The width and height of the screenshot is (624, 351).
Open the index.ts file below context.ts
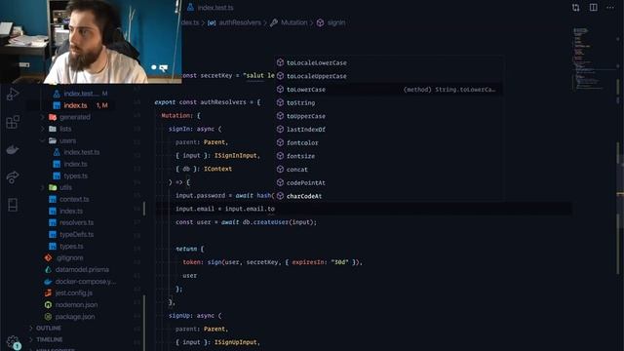click(71, 211)
